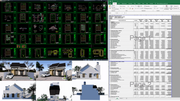Open the font name dropdown
Screen dimensions: 180x101
coord(127,6)
